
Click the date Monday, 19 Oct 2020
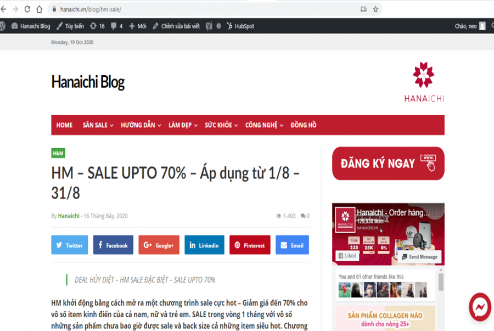tap(72, 42)
